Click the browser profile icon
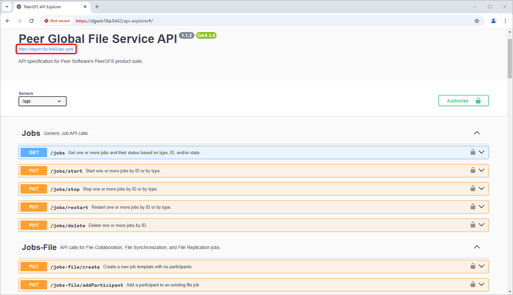 click(x=493, y=21)
